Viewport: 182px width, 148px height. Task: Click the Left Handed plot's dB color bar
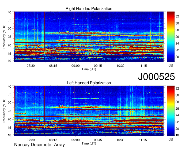pyautogui.click(x=171, y=111)
